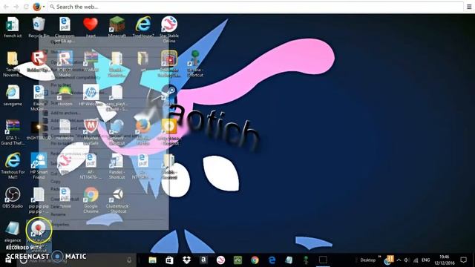475x267 pixels.
Task: Select the HP Smart Friend shortcut
Action: [39, 166]
